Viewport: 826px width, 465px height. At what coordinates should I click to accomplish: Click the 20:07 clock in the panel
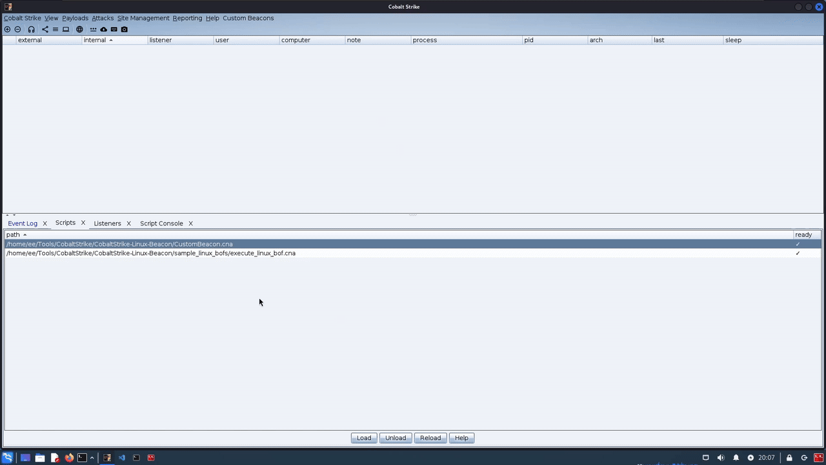[x=767, y=458]
